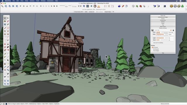Open the Extensions menu
The image size is (187, 105).
pyautogui.click(x=50, y=1)
